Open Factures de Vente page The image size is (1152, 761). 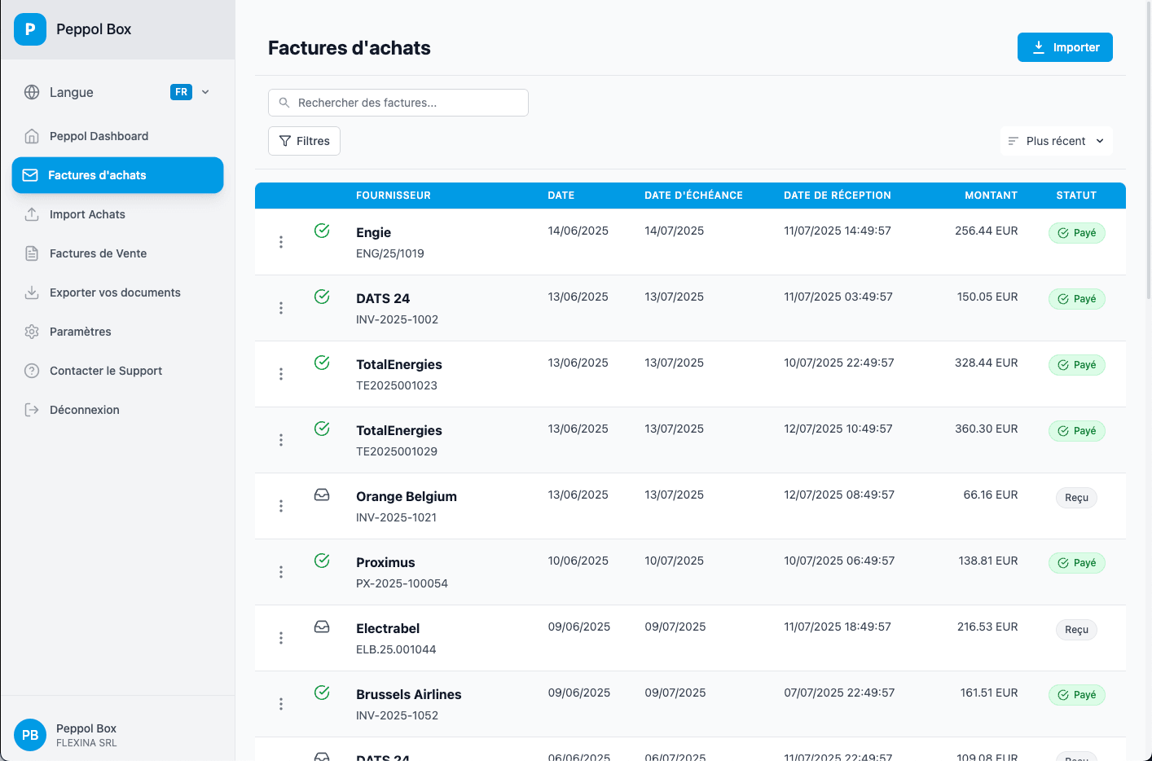(117, 253)
